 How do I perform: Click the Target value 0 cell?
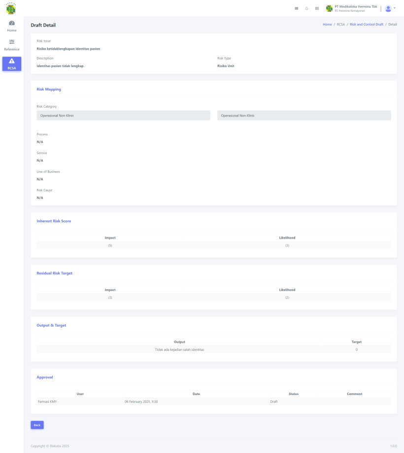pos(357,350)
